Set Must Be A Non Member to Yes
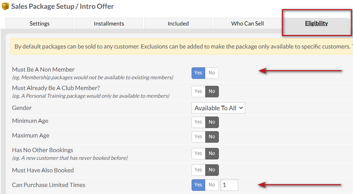The height and width of the screenshot is (194, 353). [198, 73]
